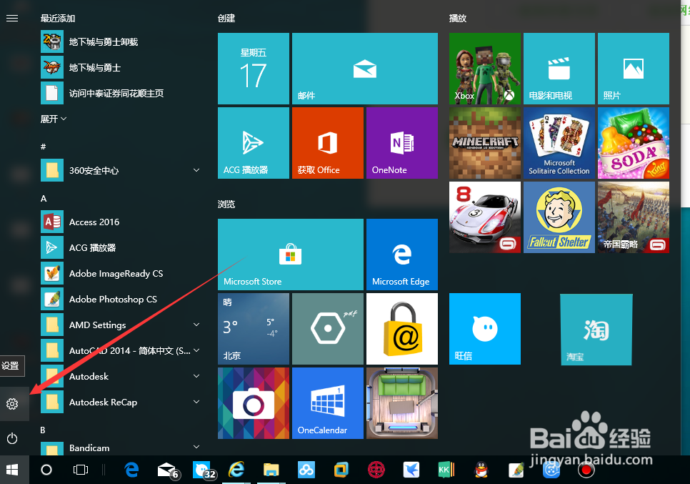Screen dimensions: 690x484
Task: Click the Windows Start button
Action: click(12, 470)
